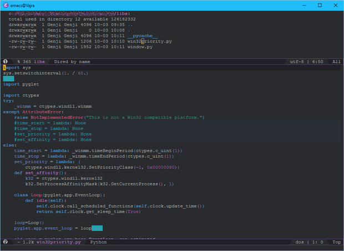The width and height of the screenshot is (344, 251).
Task: Click the Python major mode name in the modeline
Action: coord(99,242)
